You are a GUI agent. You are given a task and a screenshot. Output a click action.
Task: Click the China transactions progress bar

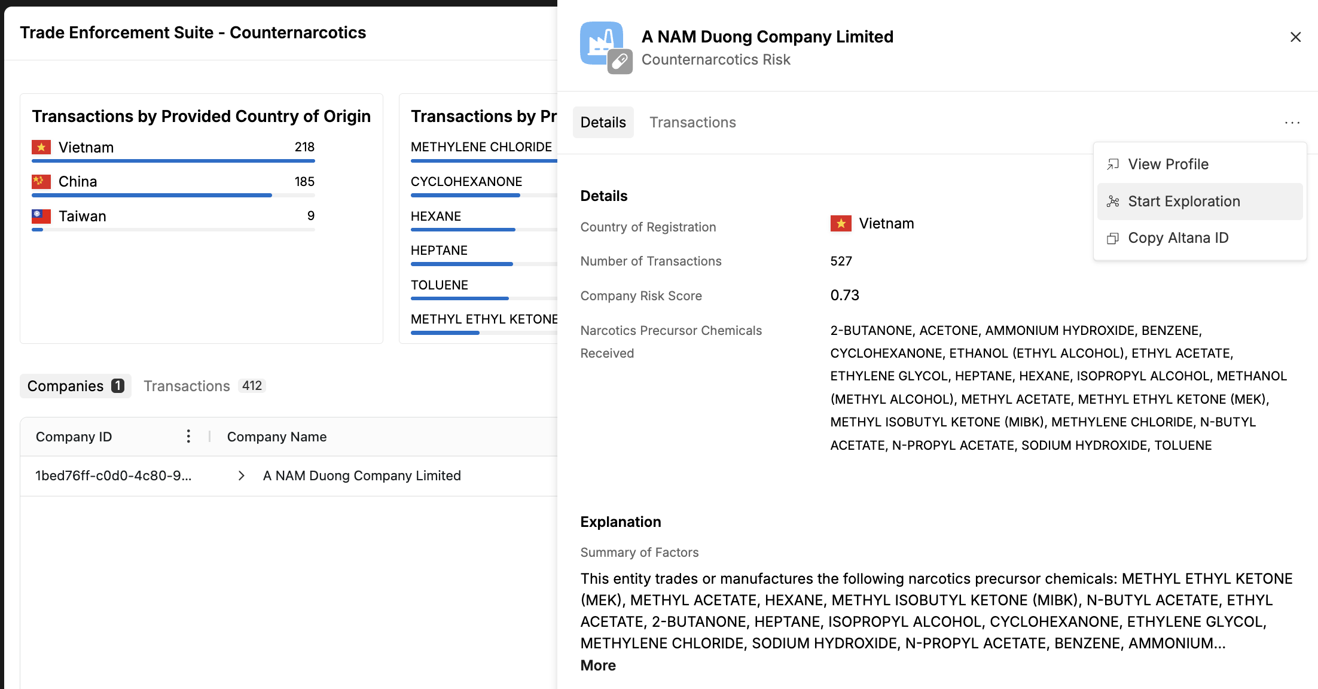(173, 195)
